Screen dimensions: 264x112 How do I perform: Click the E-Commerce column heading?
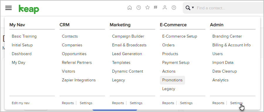(173, 25)
